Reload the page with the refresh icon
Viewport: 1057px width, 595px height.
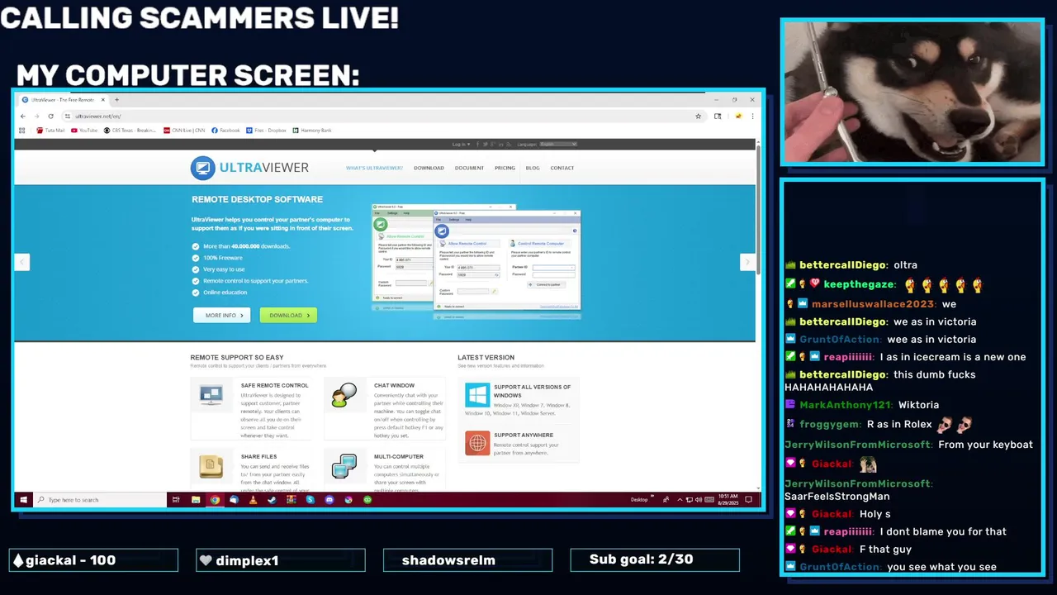coord(51,117)
